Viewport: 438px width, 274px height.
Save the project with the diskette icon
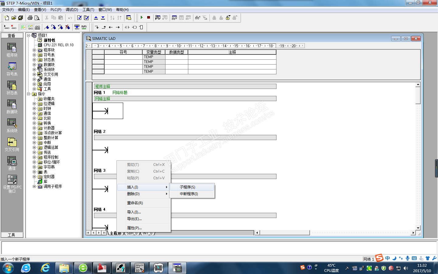[x=21, y=18]
